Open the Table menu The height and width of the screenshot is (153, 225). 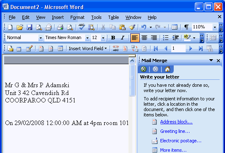click(x=113, y=17)
